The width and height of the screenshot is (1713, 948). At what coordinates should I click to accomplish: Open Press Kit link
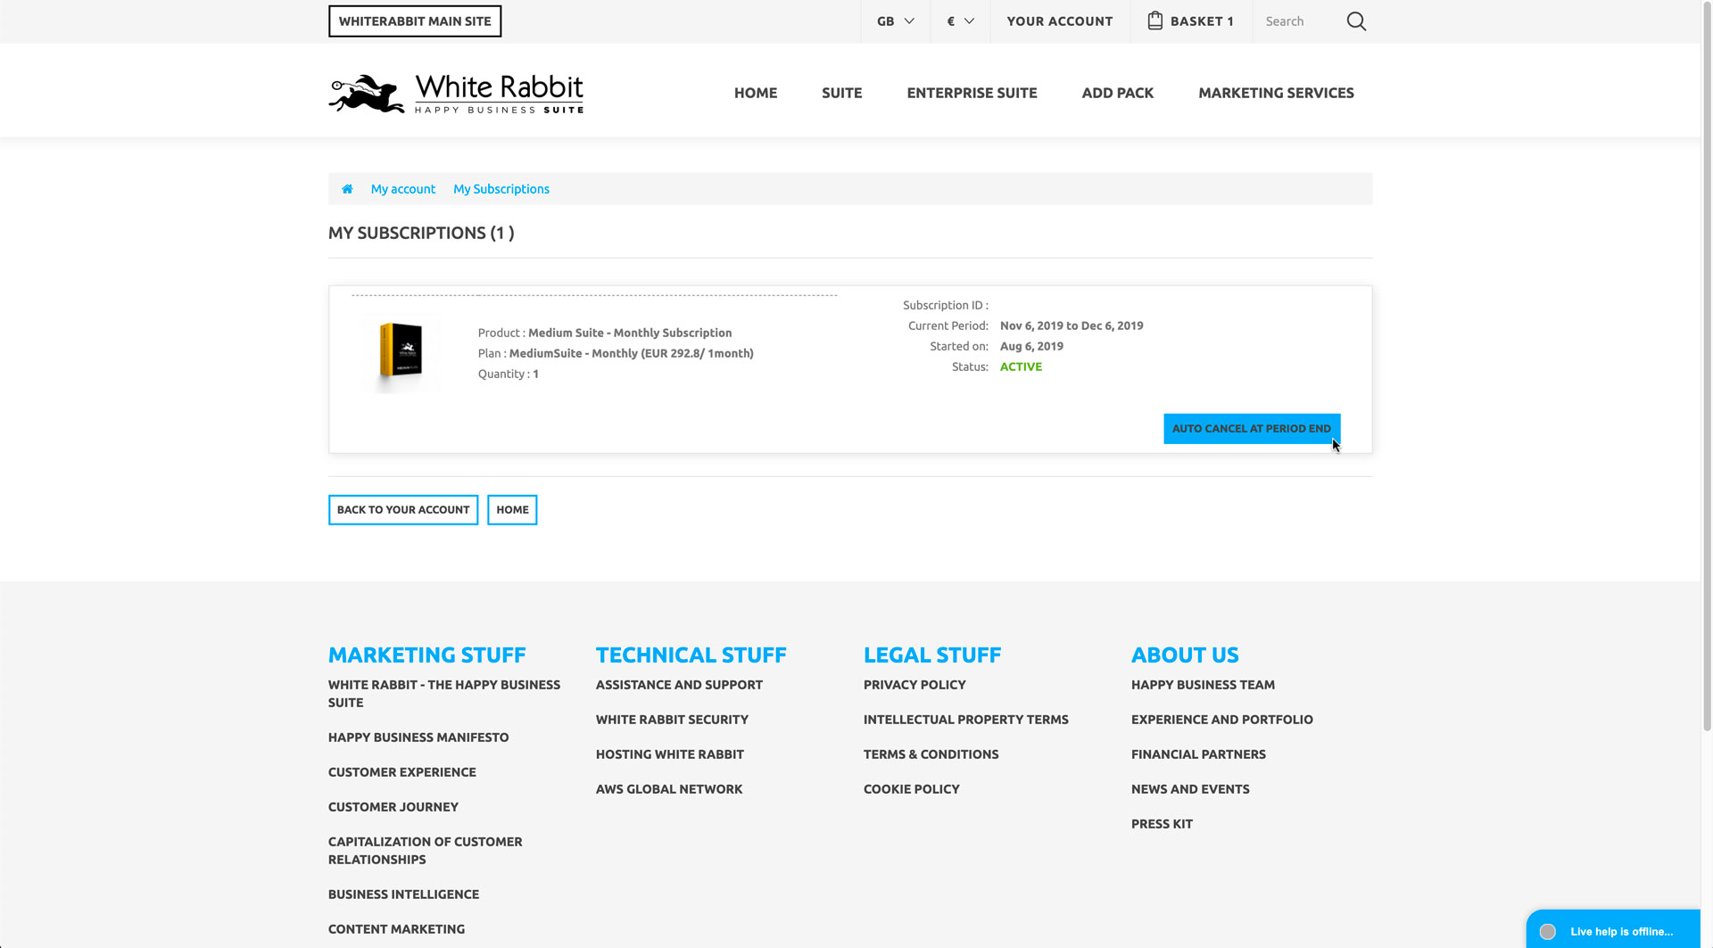[x=1162, y=824]
